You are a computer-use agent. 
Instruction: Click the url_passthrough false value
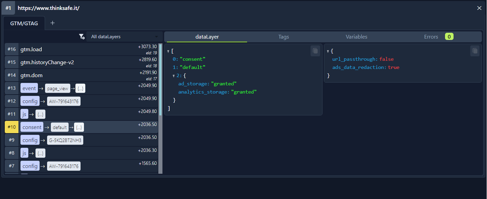coord(386,59)
